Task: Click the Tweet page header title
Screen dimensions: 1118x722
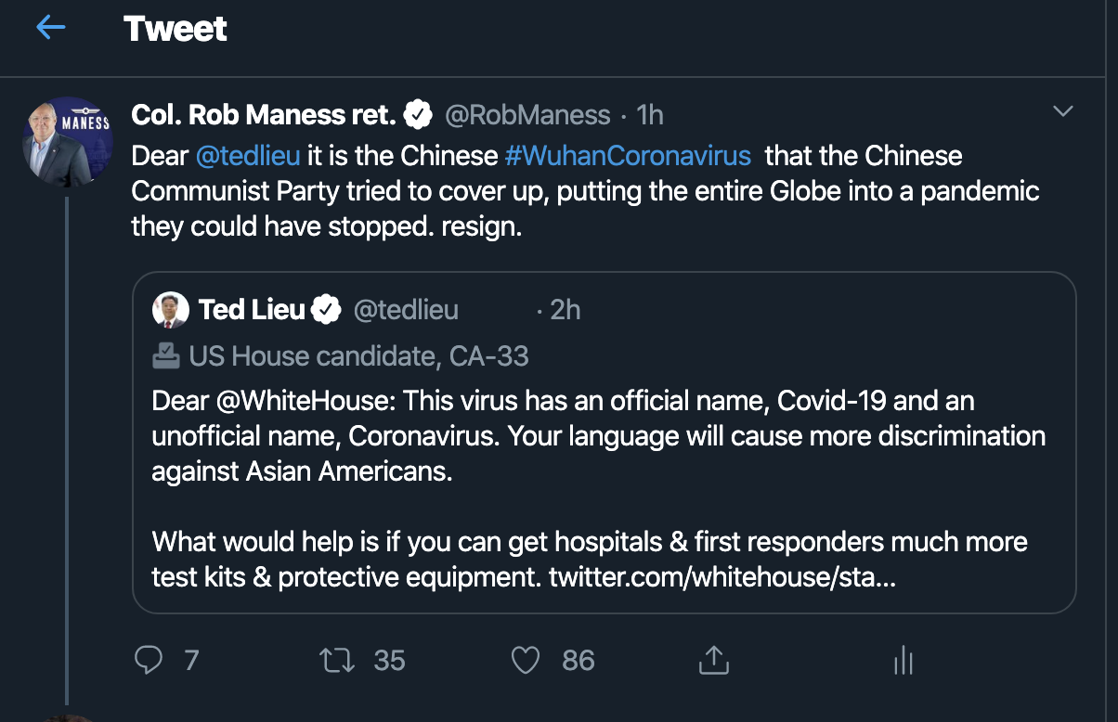Action: click(x=175, y=29)
